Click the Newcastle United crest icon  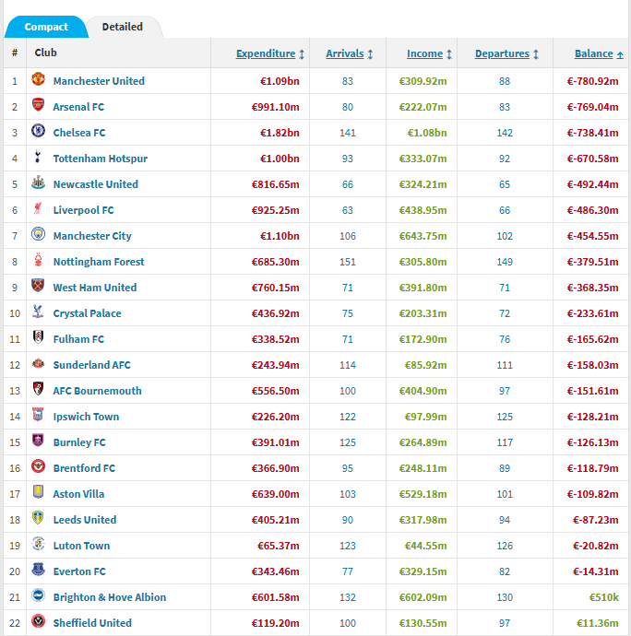click(x=38, y=183)
